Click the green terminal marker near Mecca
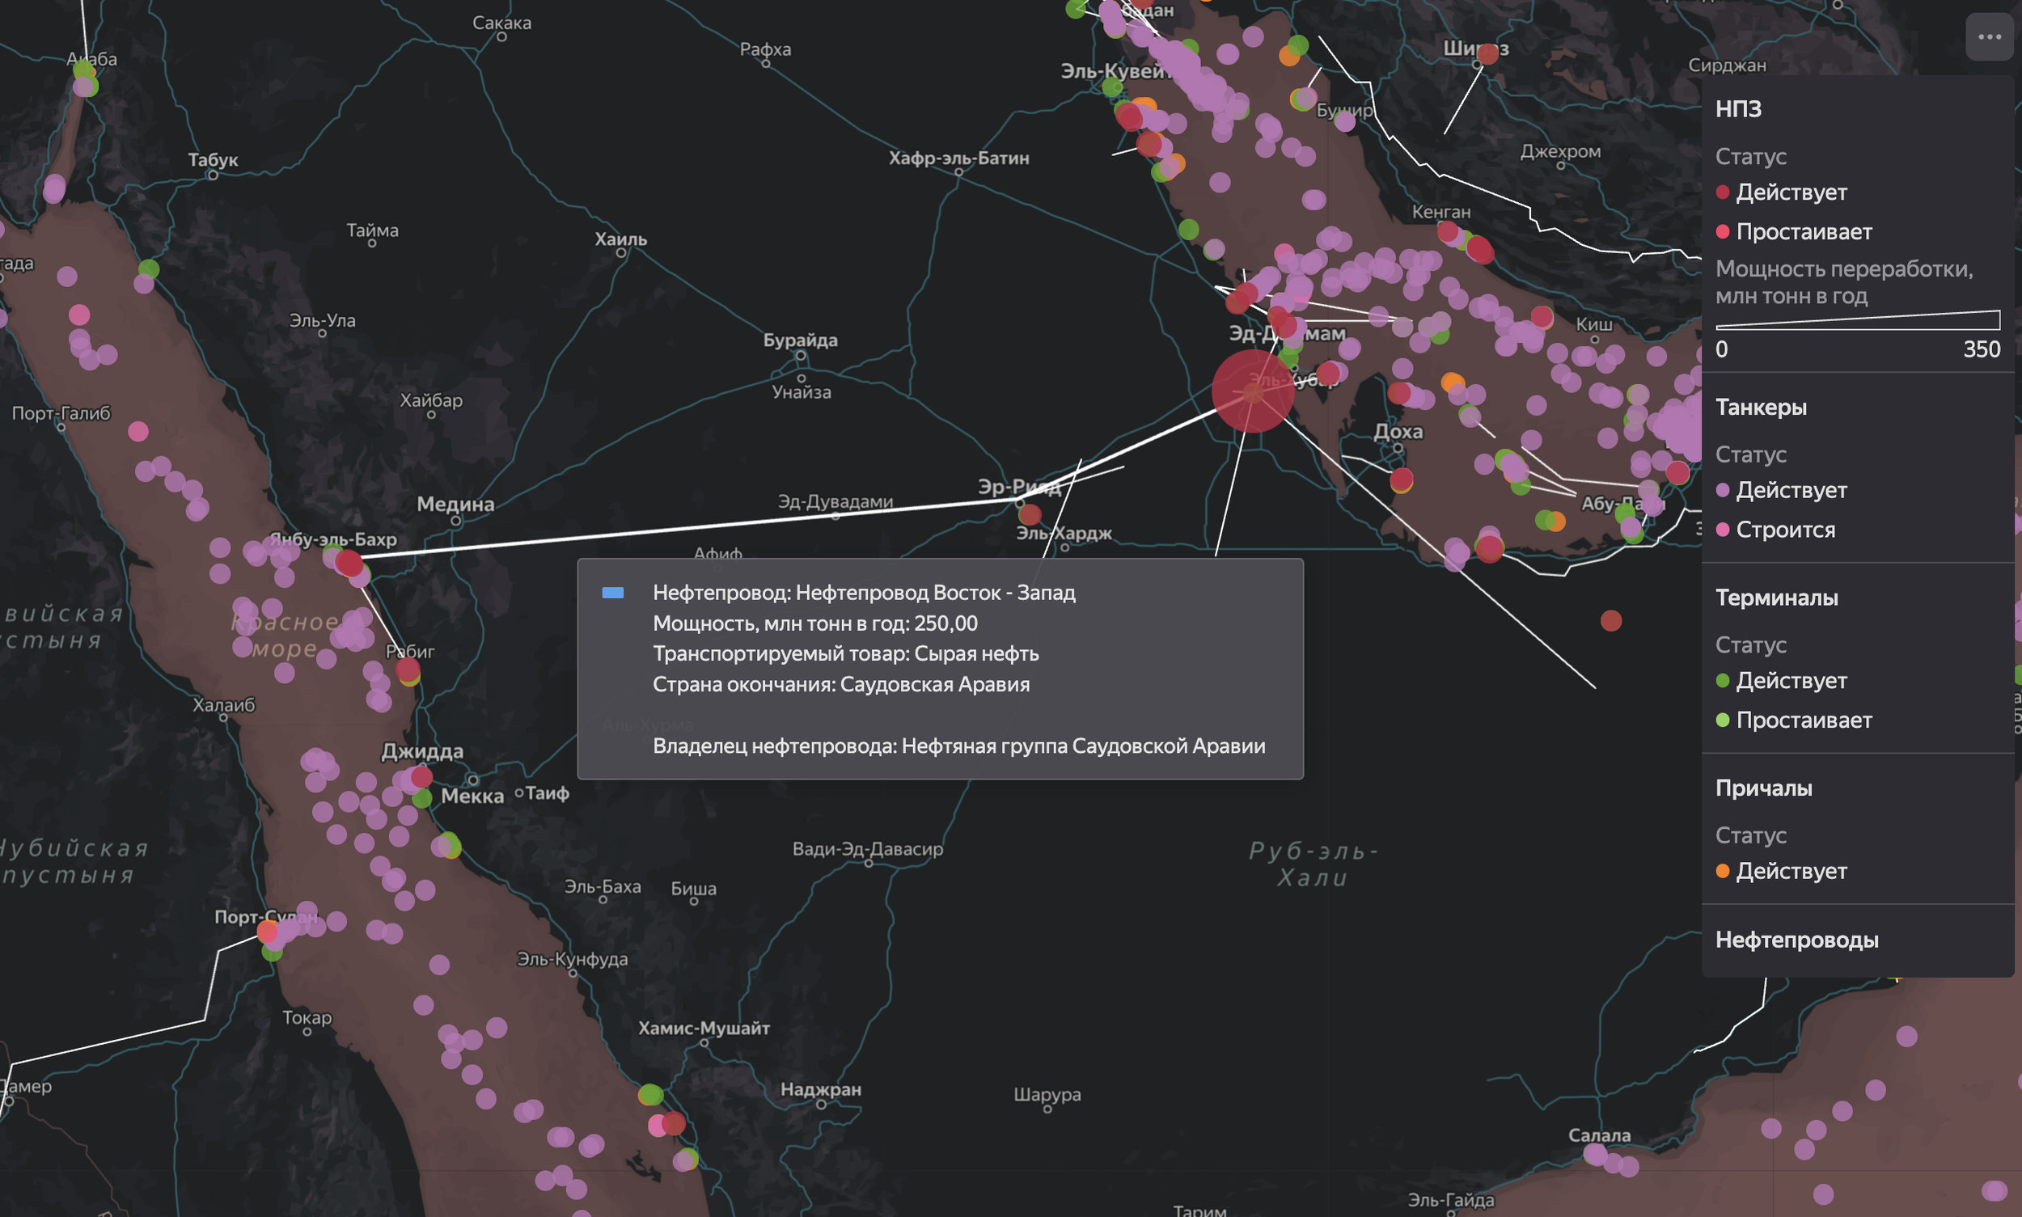The width and height of the screenshot is (2022, 1217). (x=421, y=797)
